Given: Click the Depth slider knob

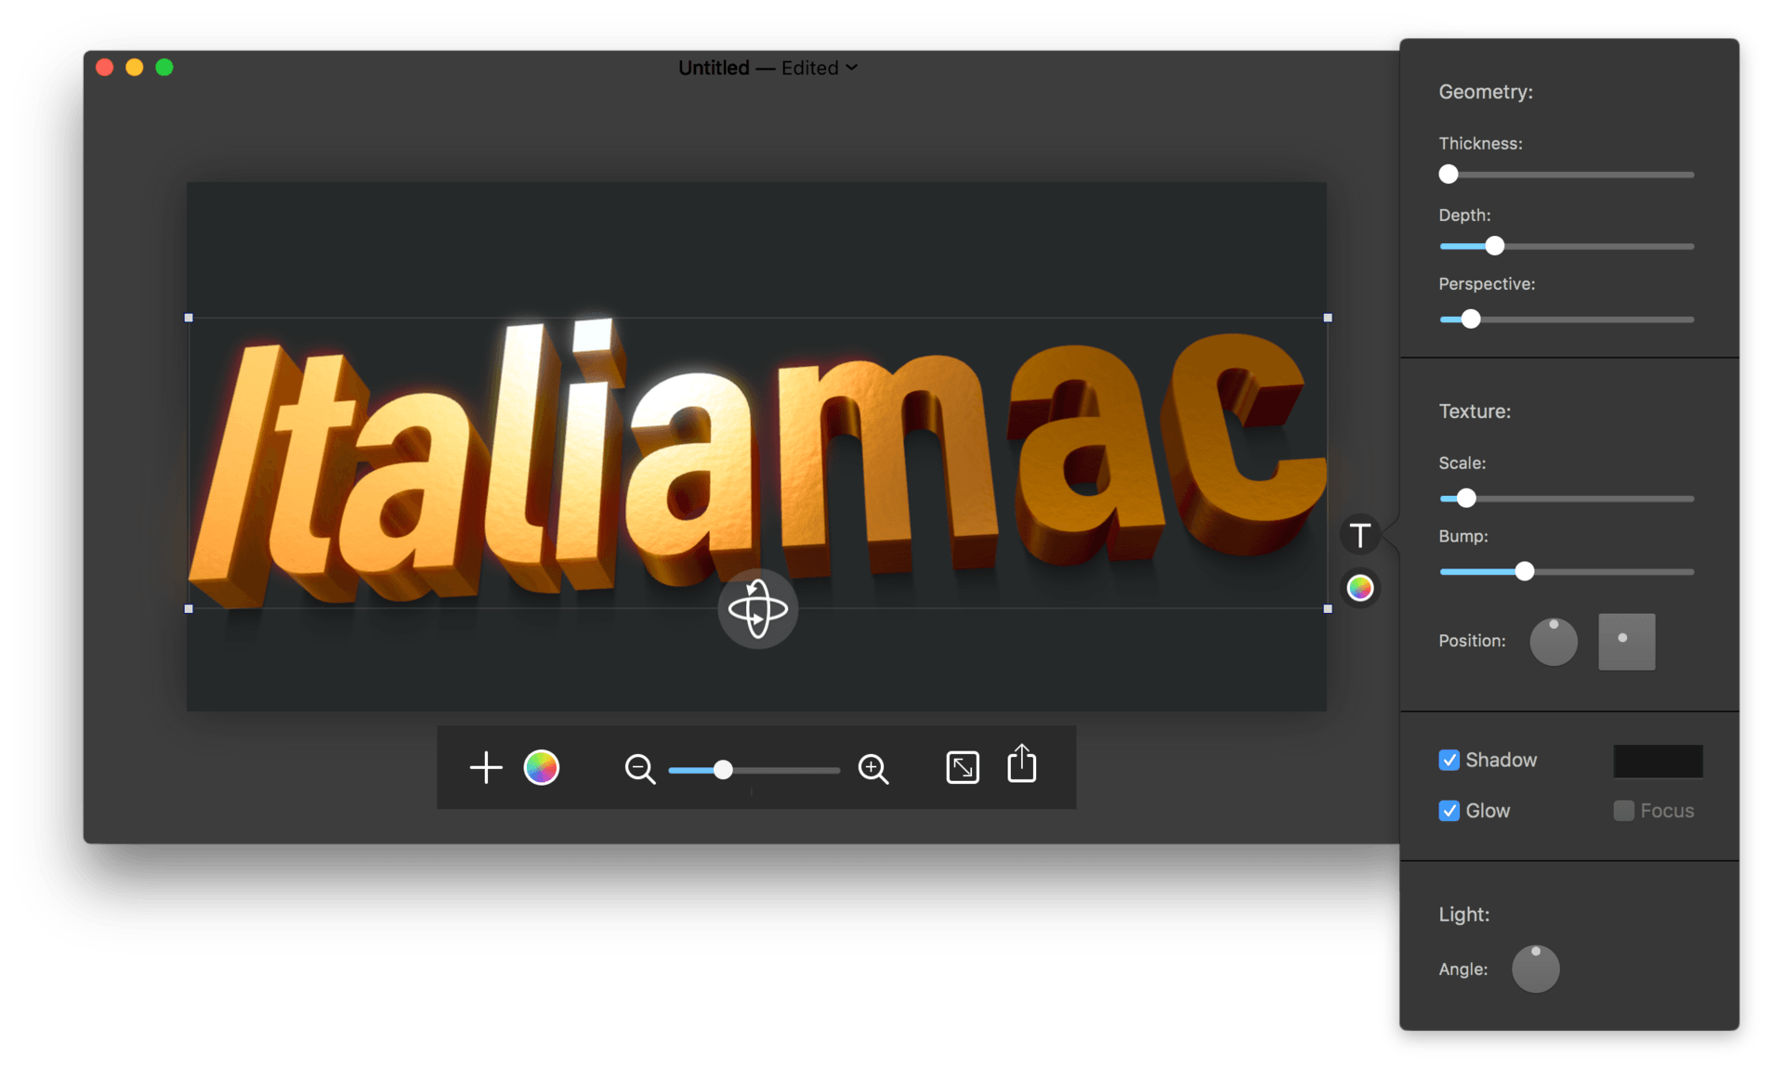Looking at the screenshot, I should coord(1494,246).
